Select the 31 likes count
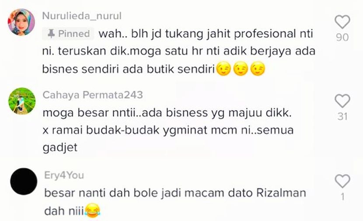The image size is (363, 221). click(x=342, y=116)
